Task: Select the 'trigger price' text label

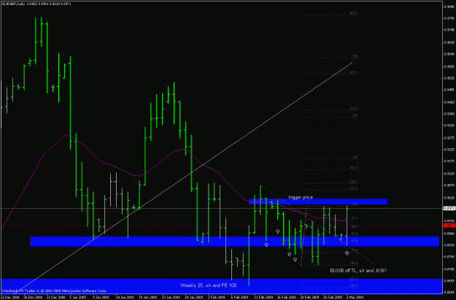Action: 301,197
